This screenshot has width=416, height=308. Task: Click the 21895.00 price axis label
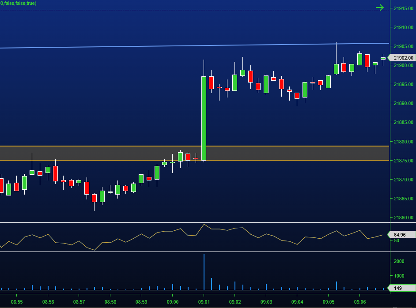(x=404, y=84)
